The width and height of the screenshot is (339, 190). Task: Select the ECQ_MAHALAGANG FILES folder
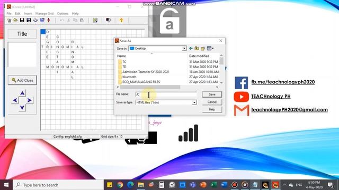[139, 82]
